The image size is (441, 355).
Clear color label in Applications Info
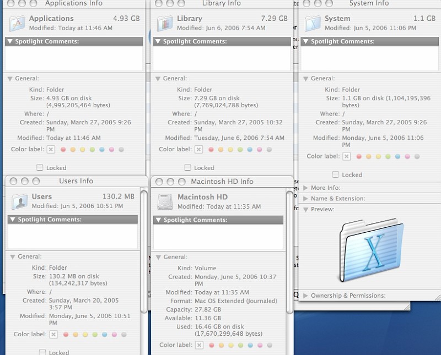click(x=51, y=149)
